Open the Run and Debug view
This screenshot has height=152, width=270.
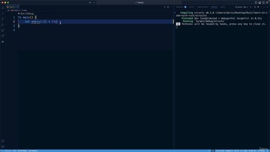3,24
